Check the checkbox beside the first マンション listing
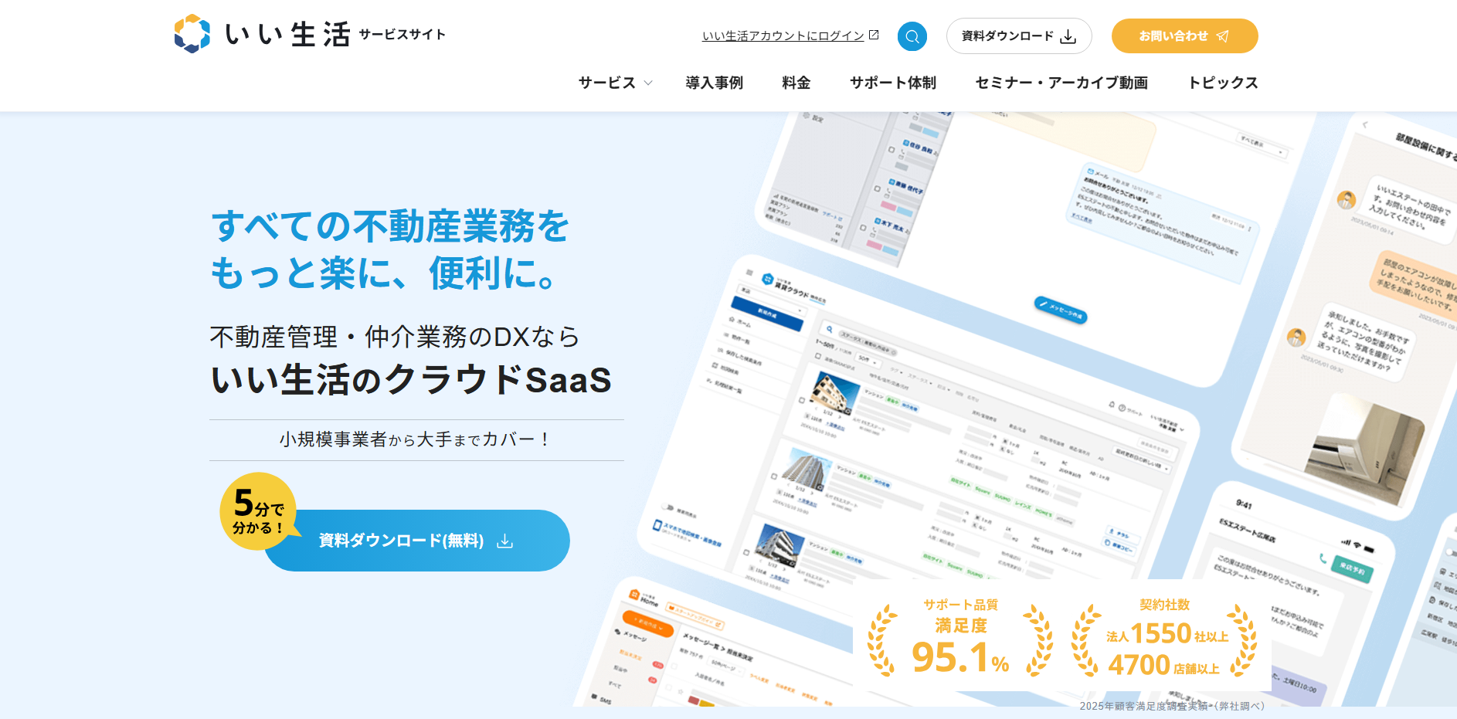The image size is (1457, 719). (802, 400)
